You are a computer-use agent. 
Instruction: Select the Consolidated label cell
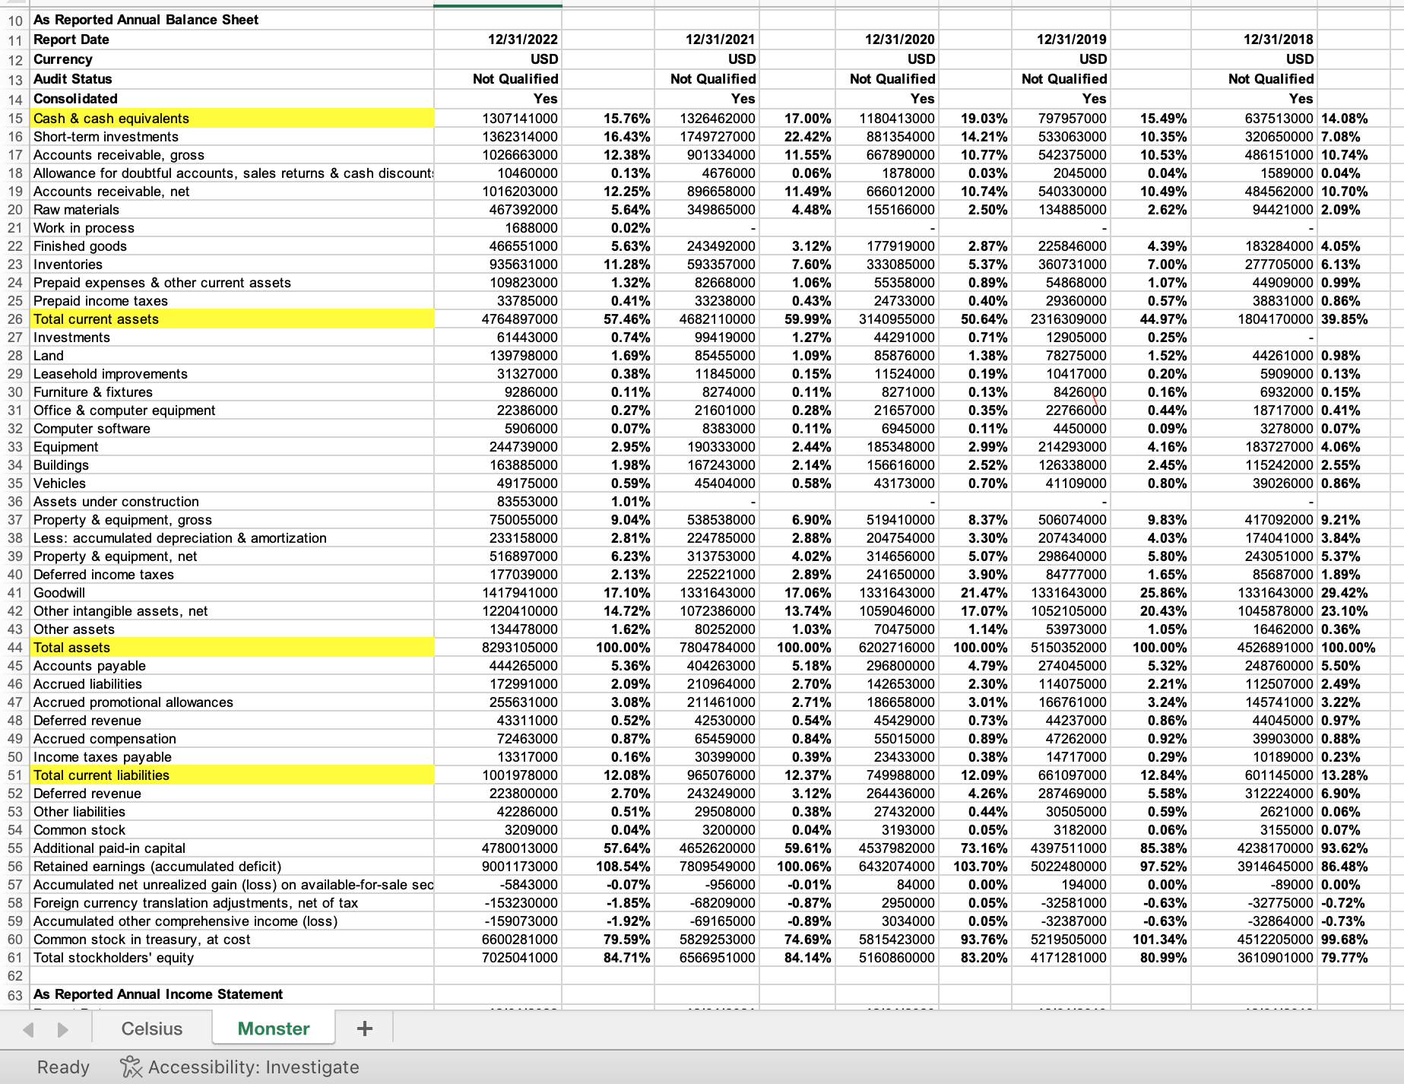pos(233,99)
